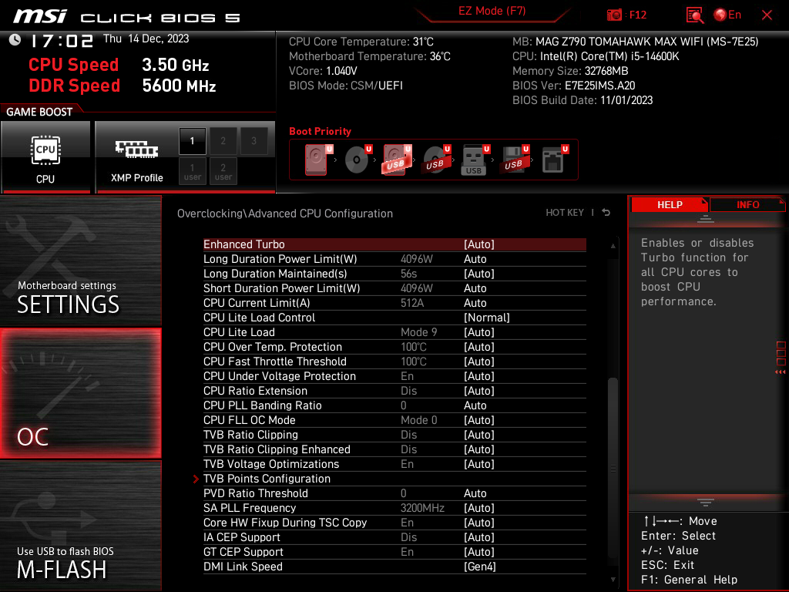
Task: Click the 'Thu 14 Dec, 2023' date text
Action: coord(146,39)
